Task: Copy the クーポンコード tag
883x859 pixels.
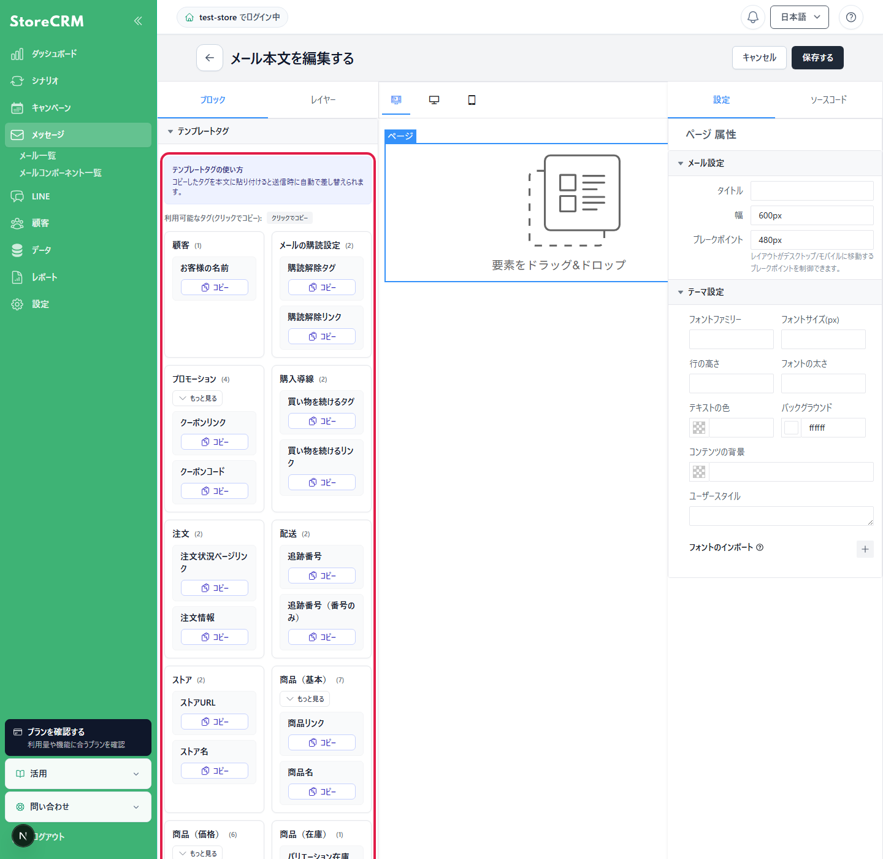Action: click(x=215, y=491)
